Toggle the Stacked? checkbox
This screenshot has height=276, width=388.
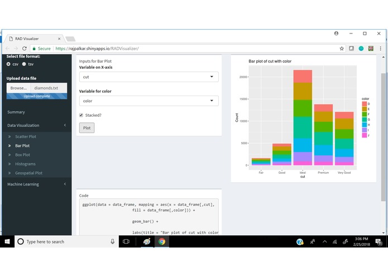click(x=81, y=115)
